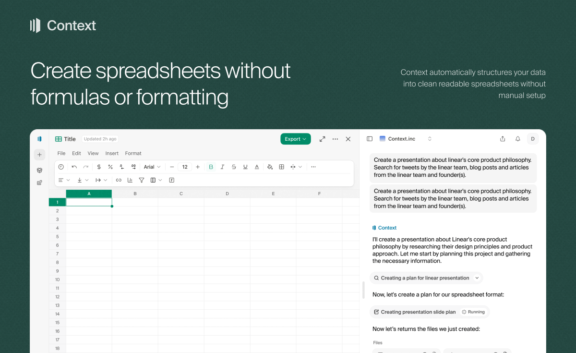The height and width of the screenshot is (353, 576).
Task: Click the plus button in left sidebar
Action: coord(39,155)
